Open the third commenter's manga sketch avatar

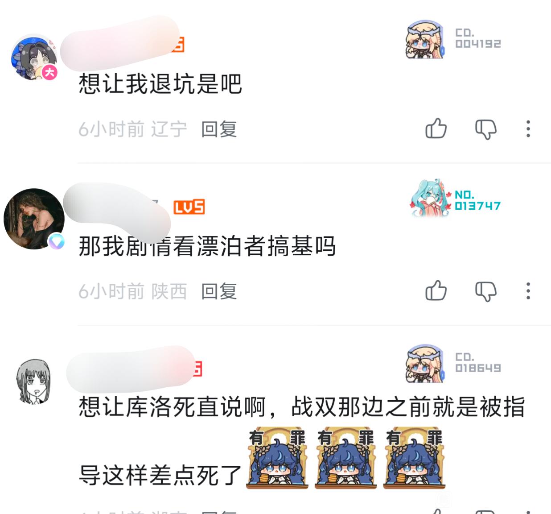click(34, 381)
